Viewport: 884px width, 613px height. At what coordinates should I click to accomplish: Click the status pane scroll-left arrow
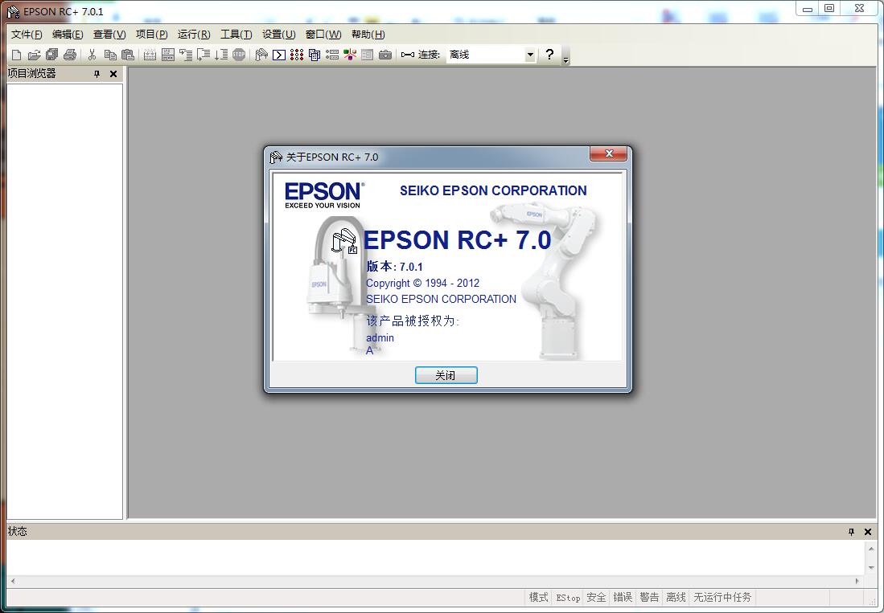tap(13, 581)
